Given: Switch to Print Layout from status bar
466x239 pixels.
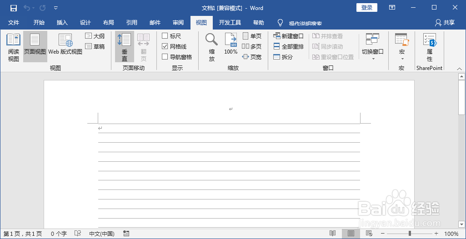Looking at the screenshot, I should tap(351, 234).
